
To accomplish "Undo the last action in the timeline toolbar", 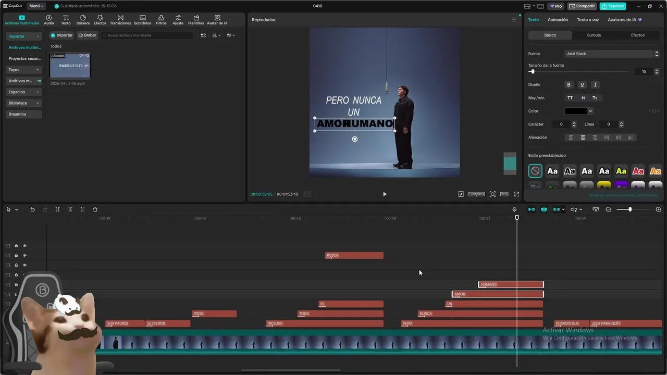I will click(x=32, y=209).
